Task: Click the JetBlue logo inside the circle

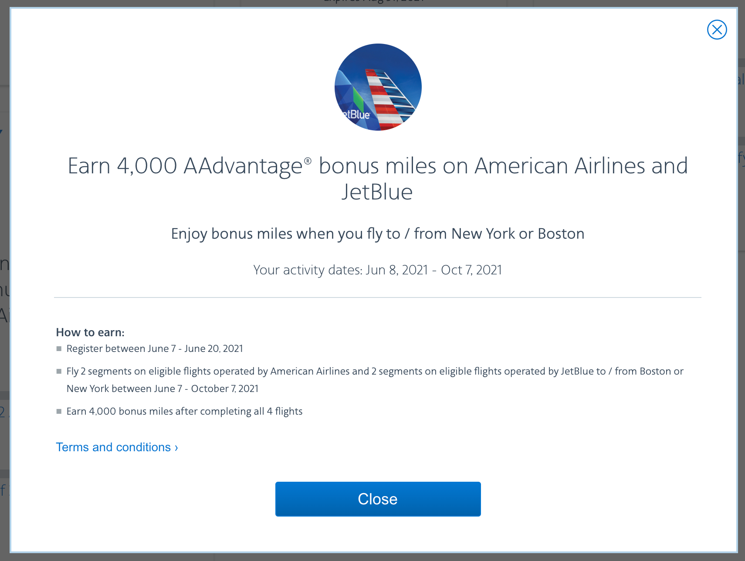Action: (354, 115)
